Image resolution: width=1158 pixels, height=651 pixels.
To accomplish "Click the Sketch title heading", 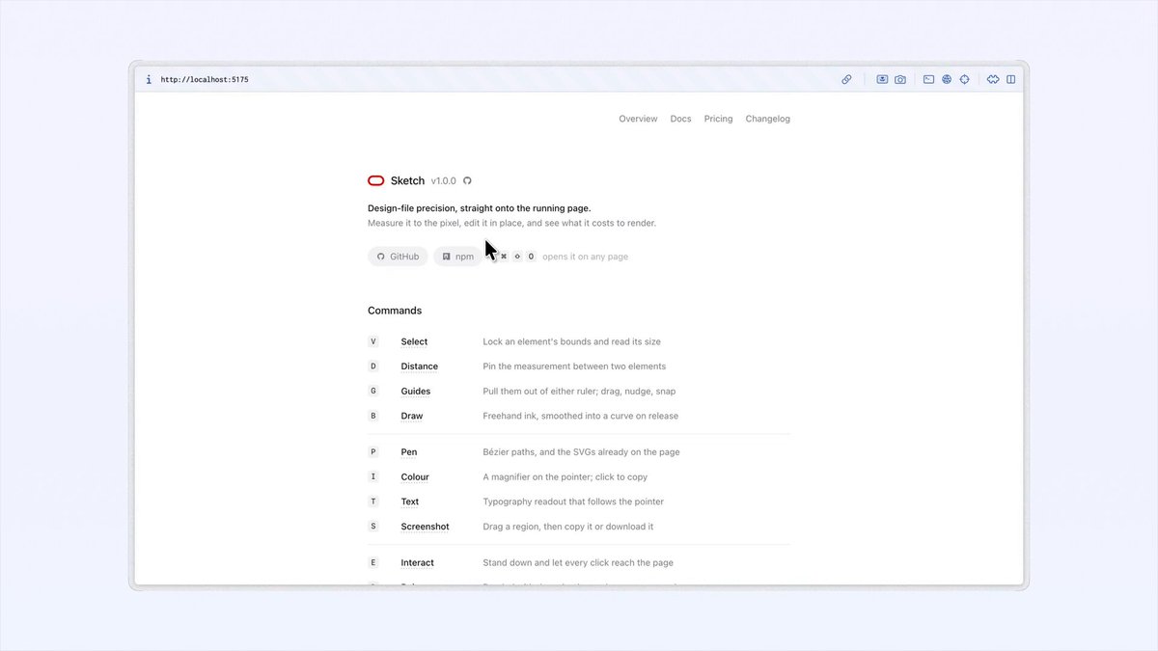I will click(x=407, y=180).
